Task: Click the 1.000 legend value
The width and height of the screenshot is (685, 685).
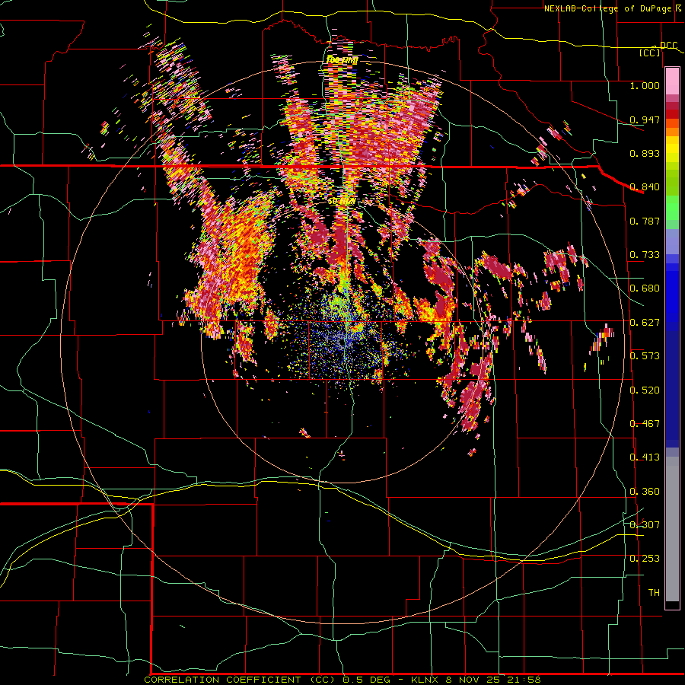Action: (645, 85)
